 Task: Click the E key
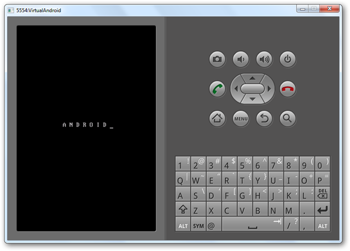214,178
